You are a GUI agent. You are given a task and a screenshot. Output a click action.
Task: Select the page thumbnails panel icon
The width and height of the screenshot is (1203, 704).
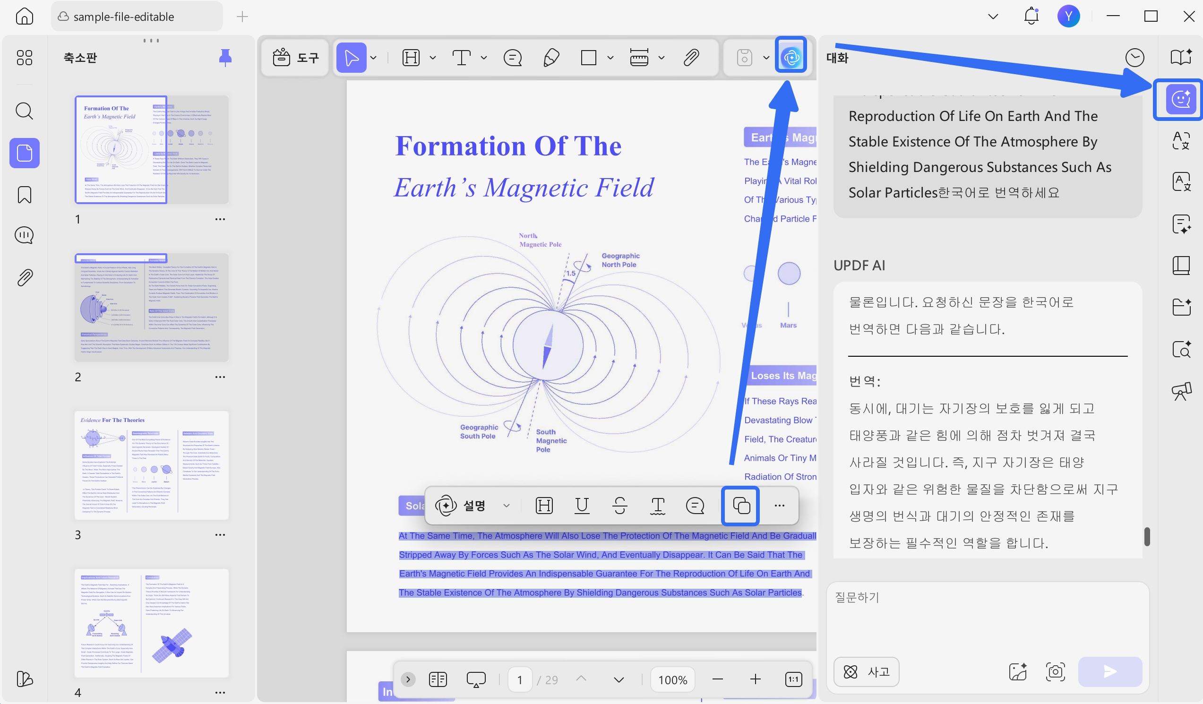pos(25,153)
